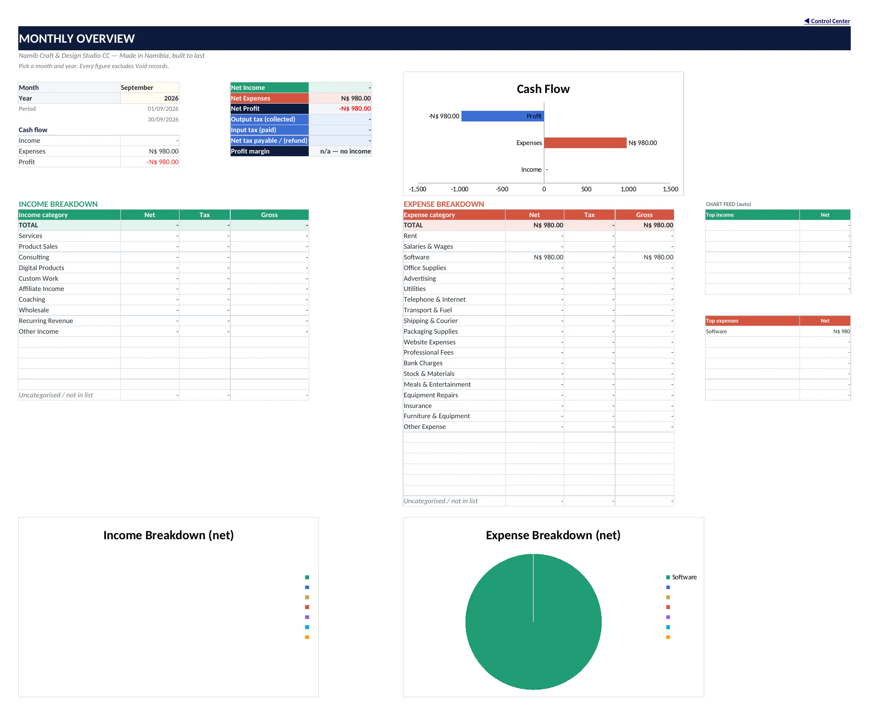Image resolution: width=869 pixels, height=715 pixels.
Task: Click the Cash Flow chart title
Action: coord(543,89)
